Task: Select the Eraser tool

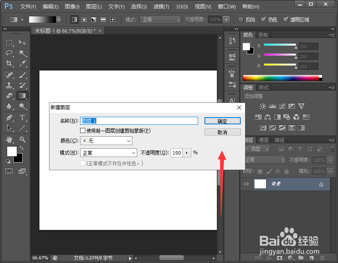Action: pos(9,96)
